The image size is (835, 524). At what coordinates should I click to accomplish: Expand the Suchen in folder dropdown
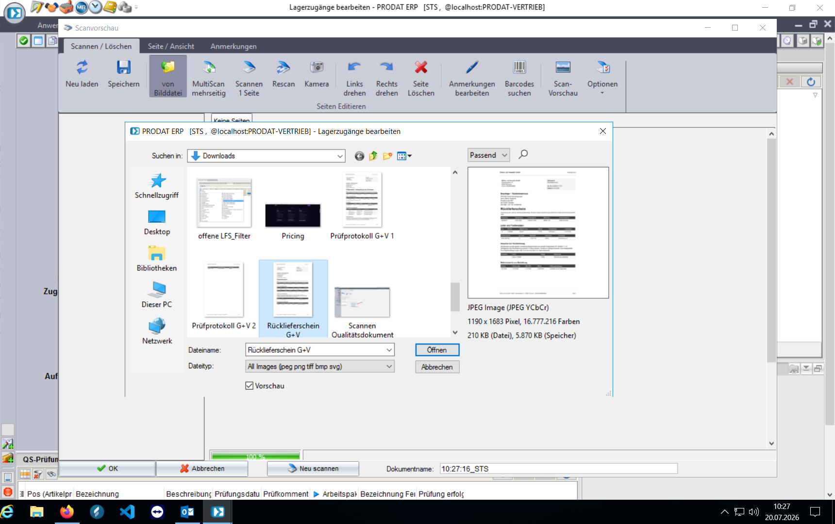pyautogui.click(x=340, y=156)
